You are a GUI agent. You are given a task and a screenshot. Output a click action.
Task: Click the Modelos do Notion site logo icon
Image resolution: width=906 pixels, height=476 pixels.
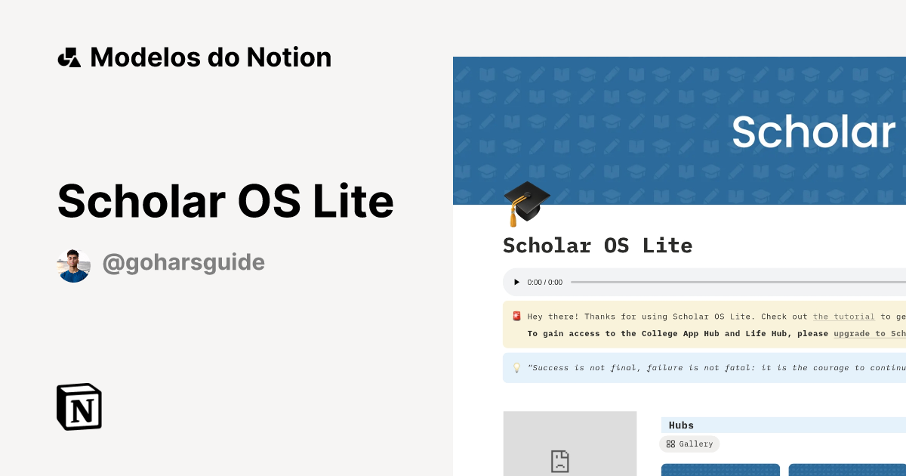click(x=68, y=57)
